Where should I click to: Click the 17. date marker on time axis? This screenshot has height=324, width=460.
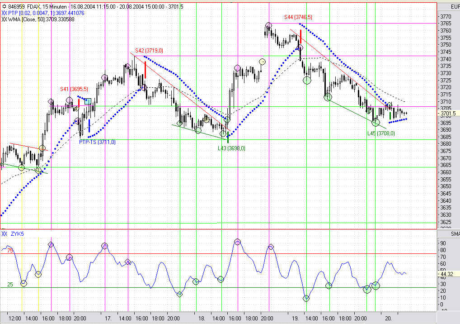point(108,319)
